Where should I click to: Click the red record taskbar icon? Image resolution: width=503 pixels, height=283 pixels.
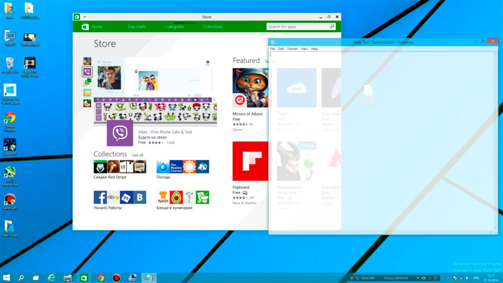tap(116, 277)
